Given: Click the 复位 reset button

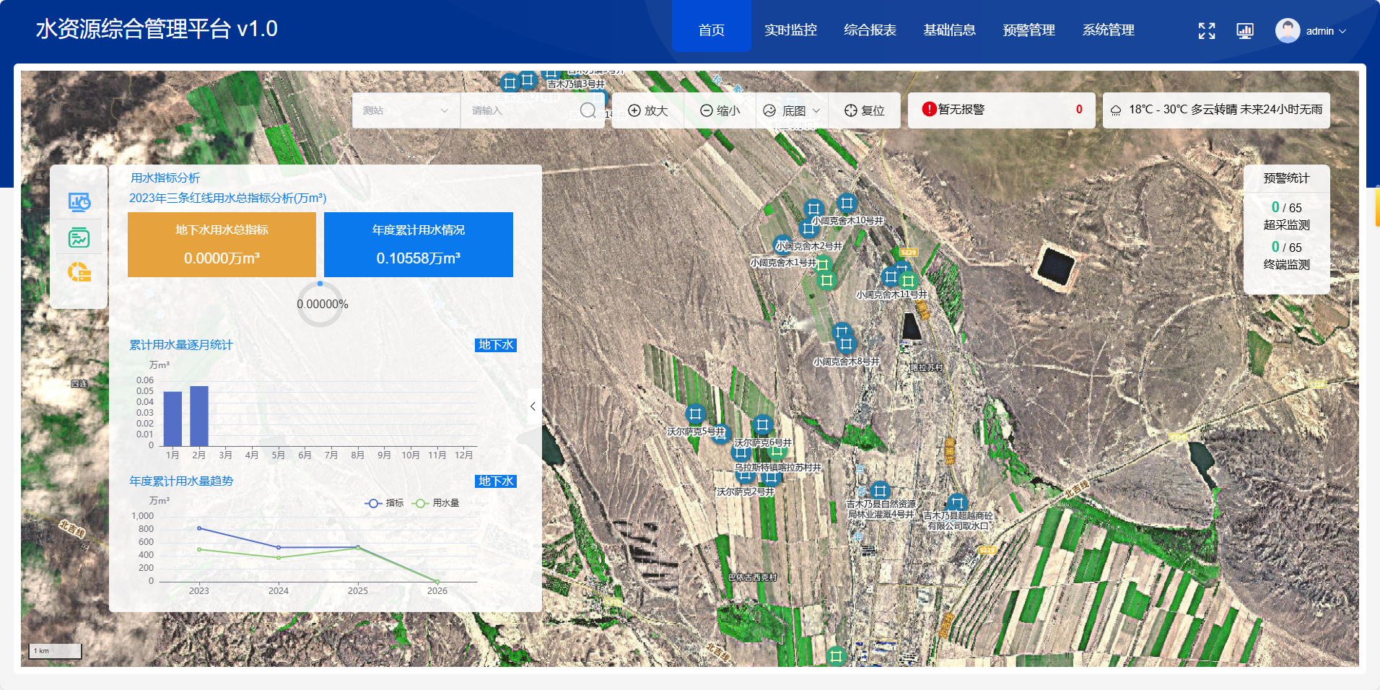Looking at the screenshot, I should (x=865, y=110).
